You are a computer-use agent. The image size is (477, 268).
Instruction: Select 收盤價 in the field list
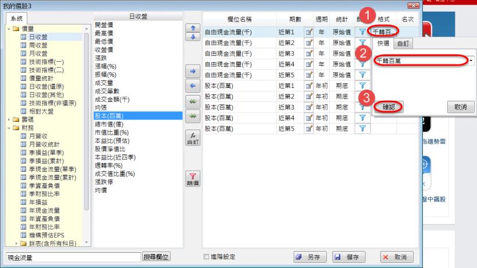[104, 50]
